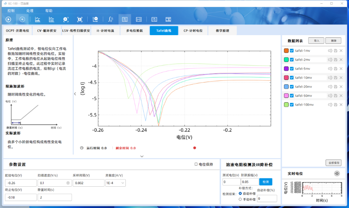
Task: Click the 检测 button
Action: coord(266,182)
